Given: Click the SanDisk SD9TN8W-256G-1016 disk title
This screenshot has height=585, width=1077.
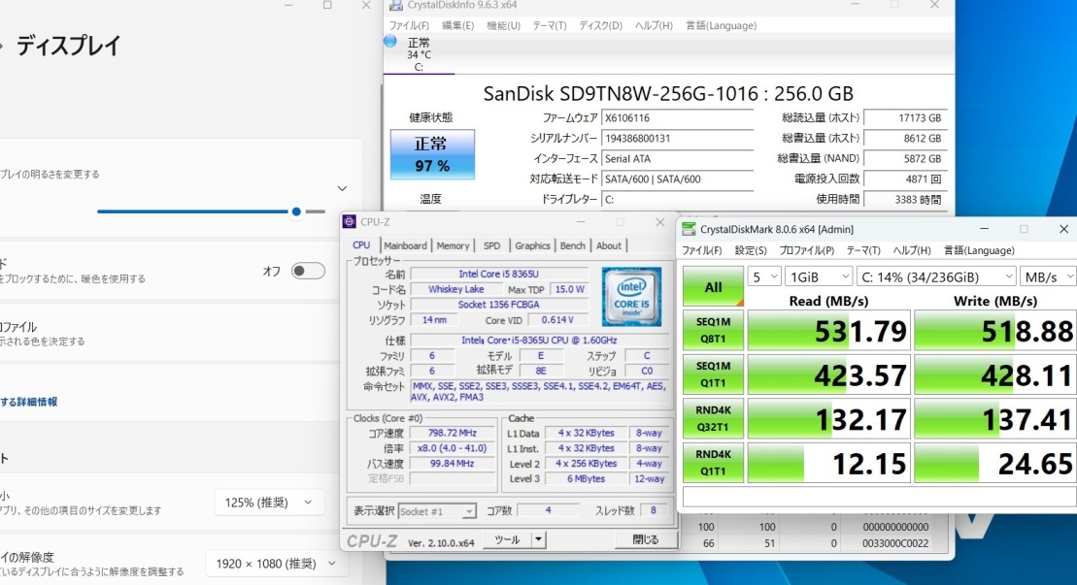Looking at the screenshot, I should click(x=668, y=93).
